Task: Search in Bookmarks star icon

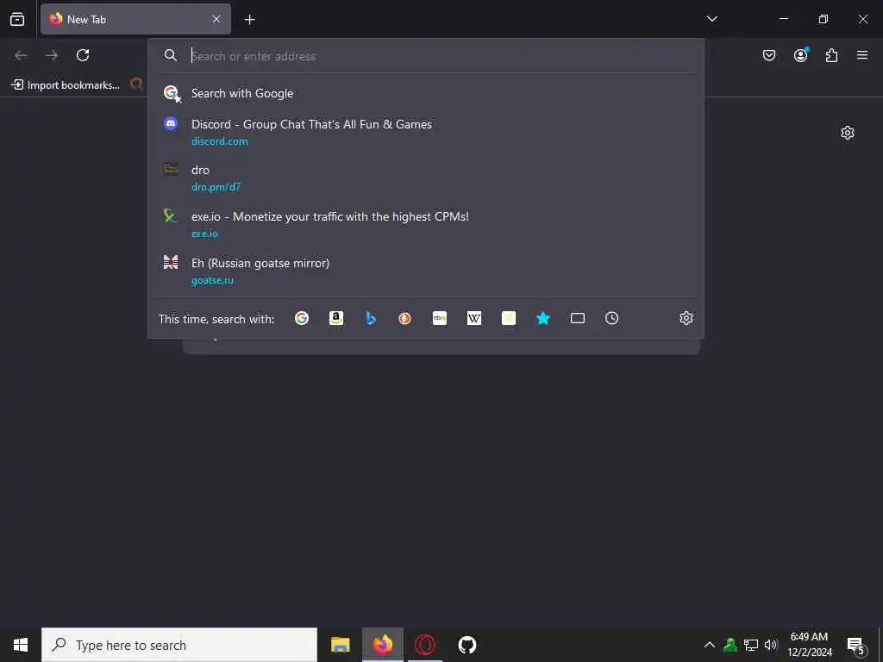Action: tap(543, 319)
